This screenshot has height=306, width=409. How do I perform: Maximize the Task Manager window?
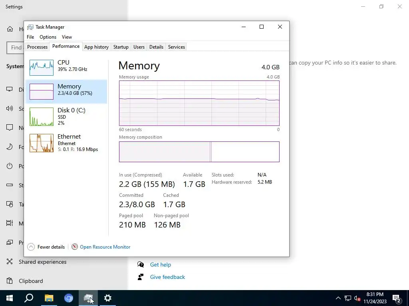click(x=262, y=27)
